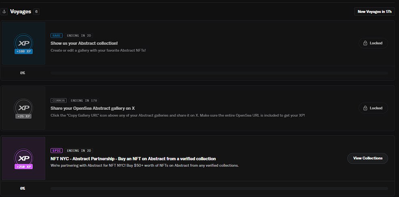Click the Voyages section heading
The height and width of the screenshot is (197, 399).
click(x=21, y=12)
